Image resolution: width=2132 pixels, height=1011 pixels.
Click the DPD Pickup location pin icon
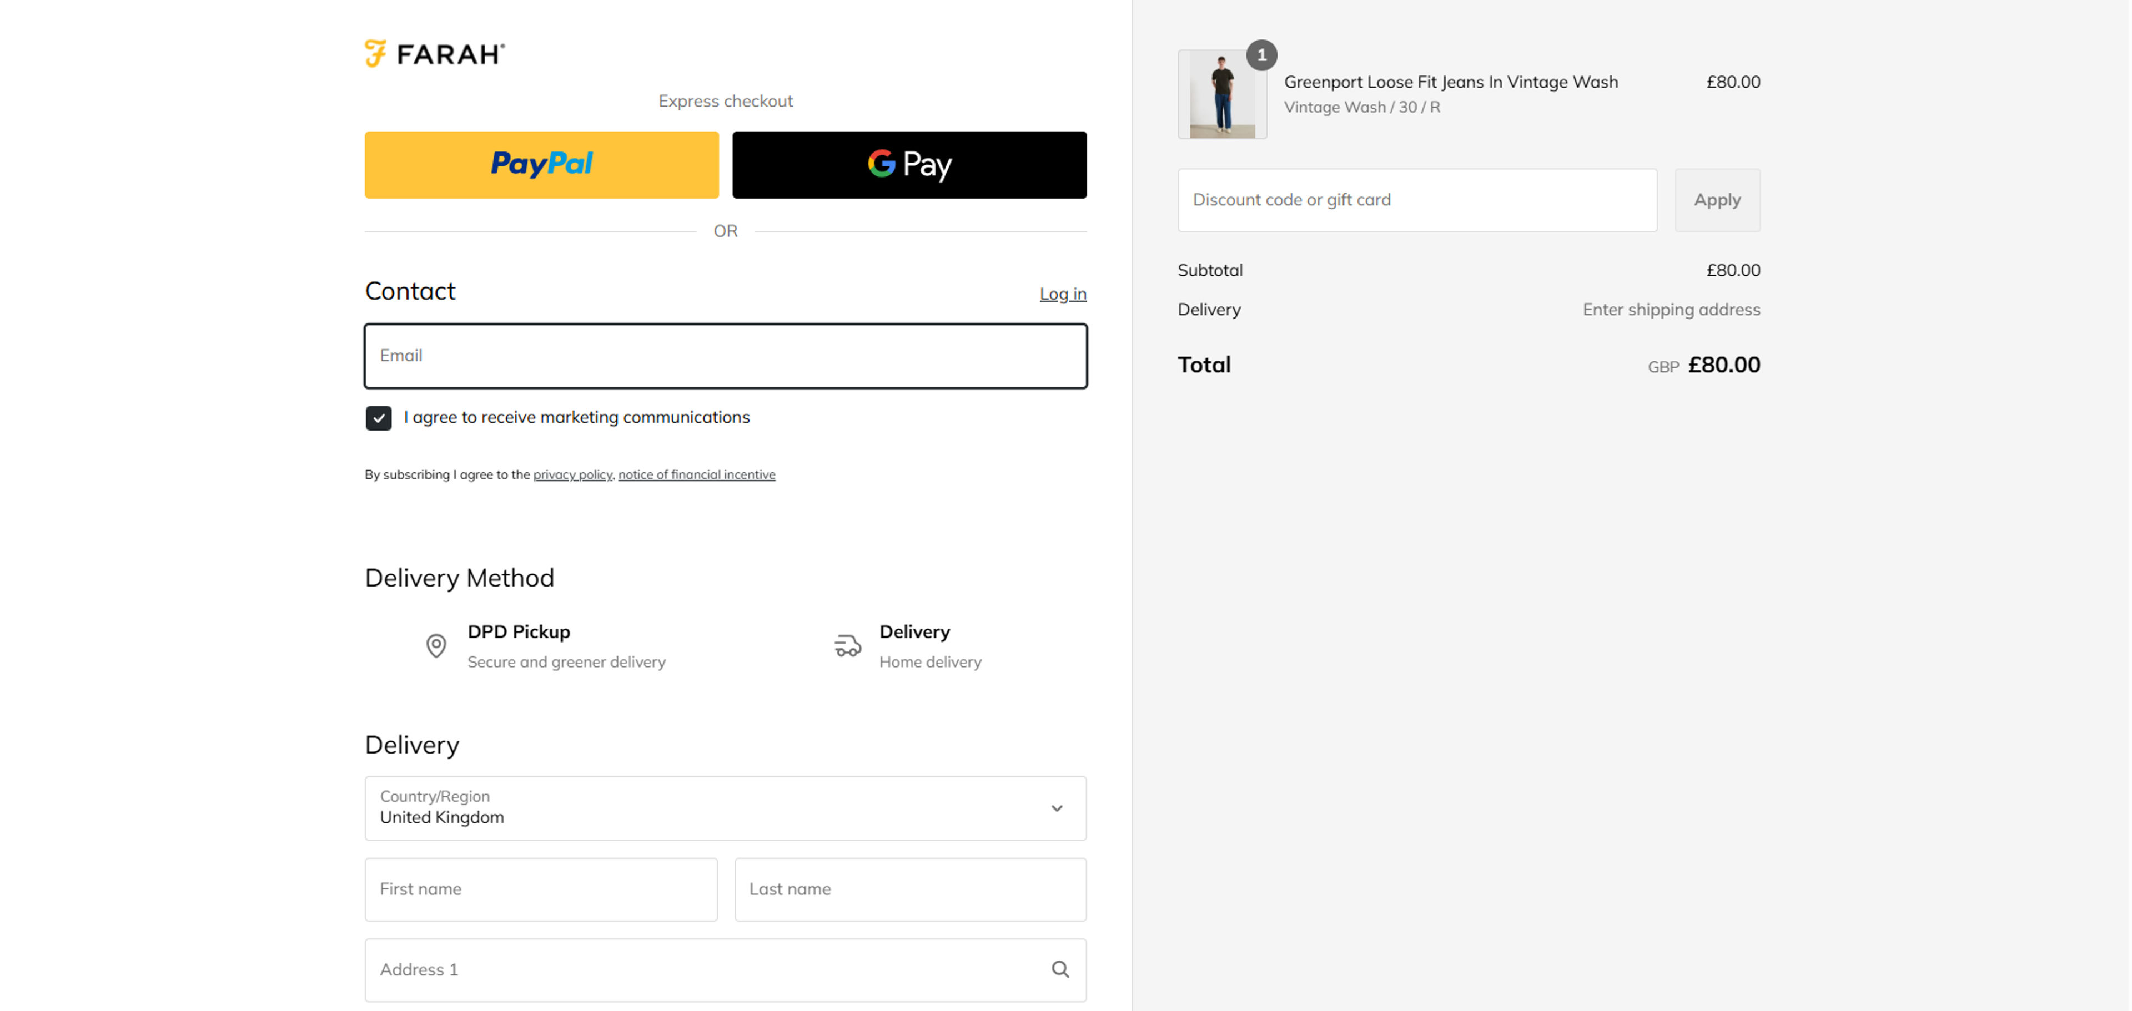click(x=436, y=645)
